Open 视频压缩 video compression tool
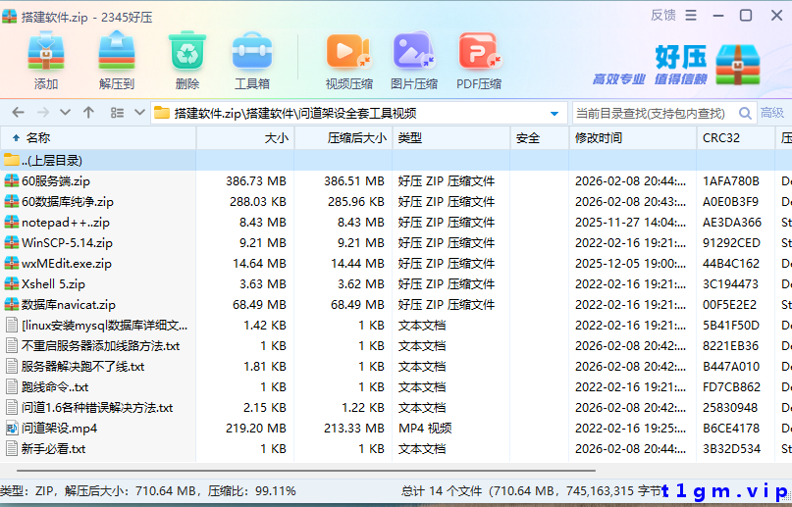This screenshot has width=792, height=507. click(348, 50)
